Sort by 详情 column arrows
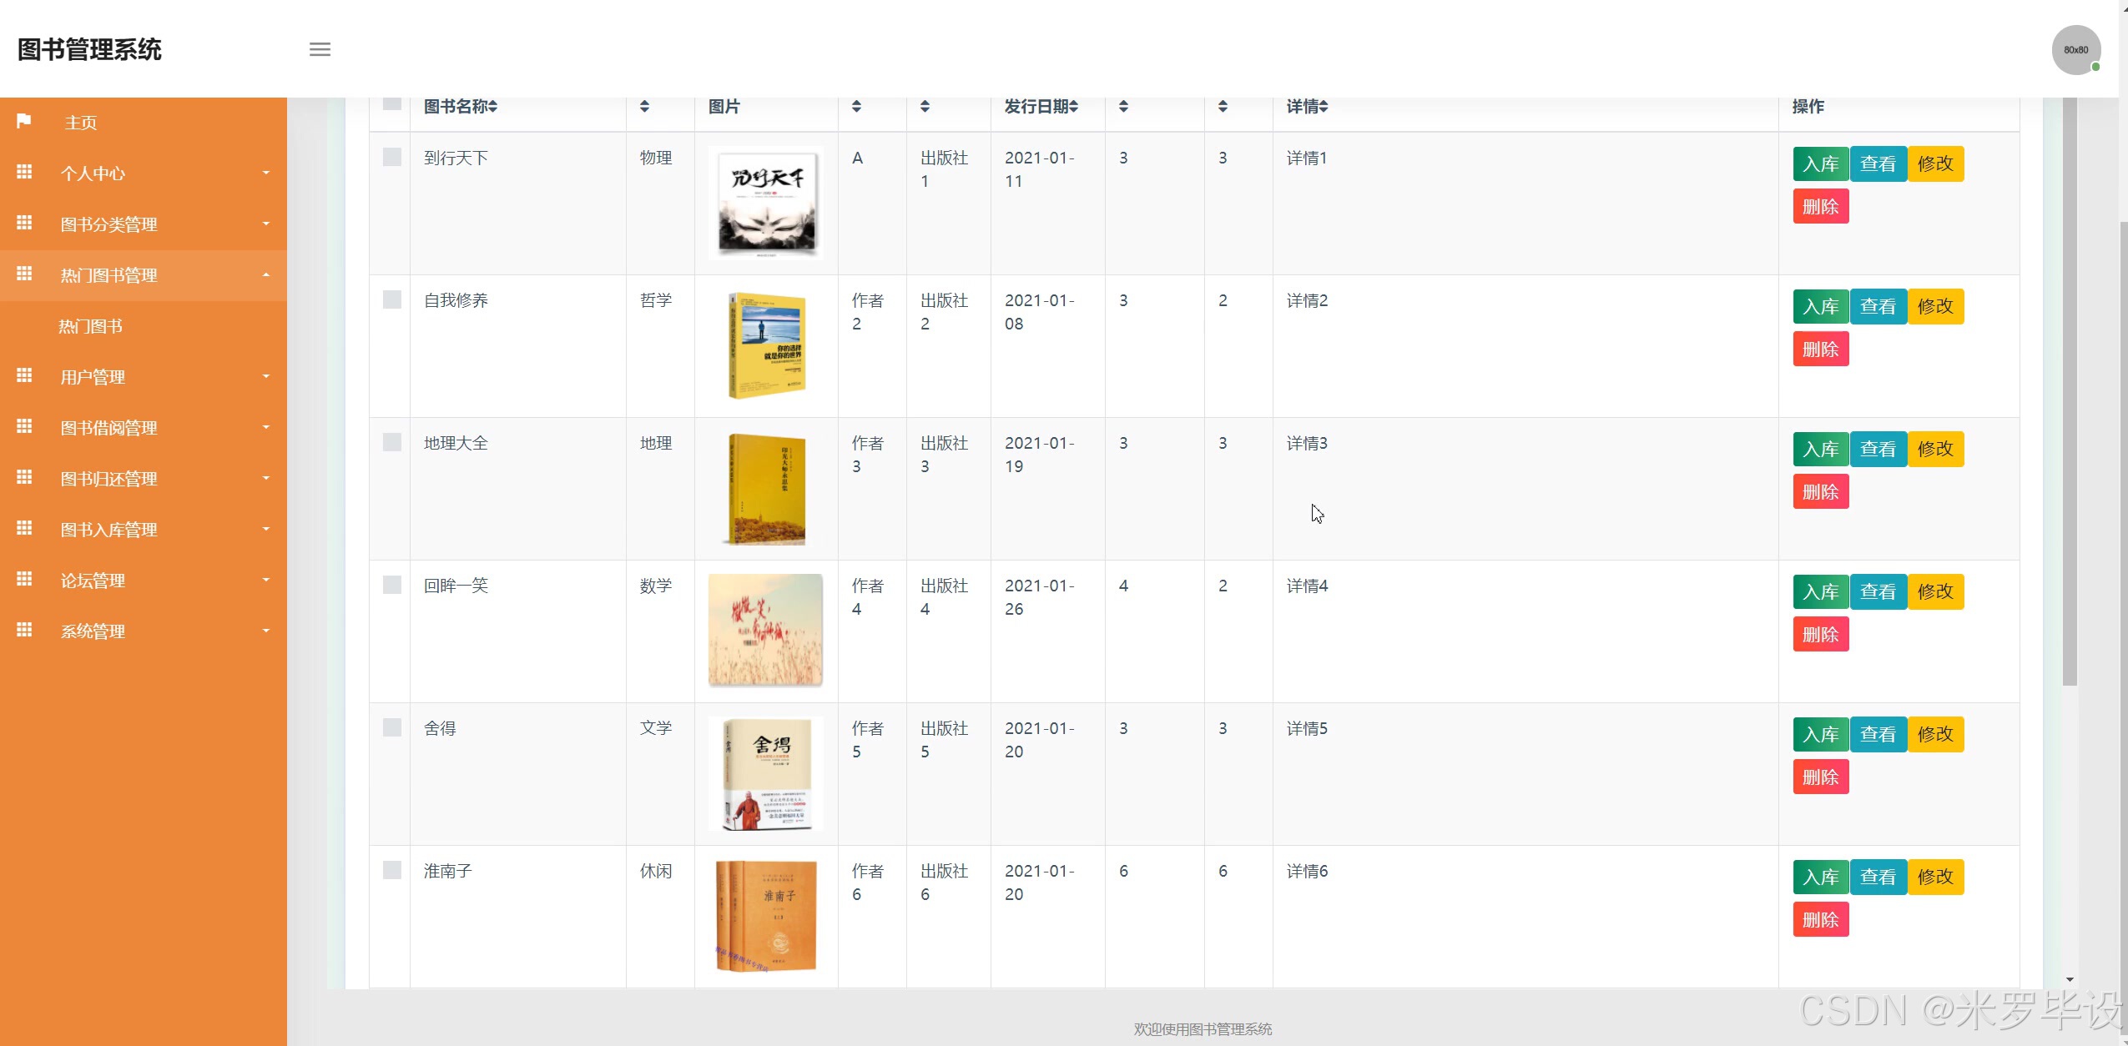Screen dimensions: 2128x1046 (1324, 107)
